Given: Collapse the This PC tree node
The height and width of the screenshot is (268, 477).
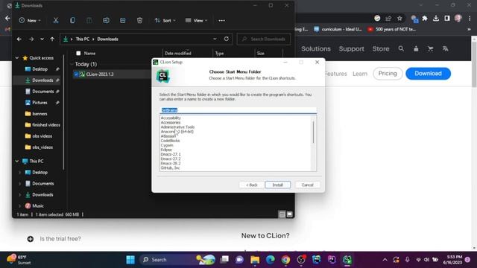Looking at the screenshot, I should click(17, 161).
